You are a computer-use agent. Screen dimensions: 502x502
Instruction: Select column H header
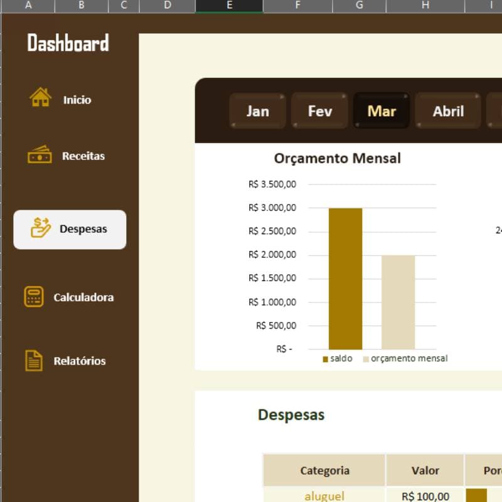(x=425, y=6)
